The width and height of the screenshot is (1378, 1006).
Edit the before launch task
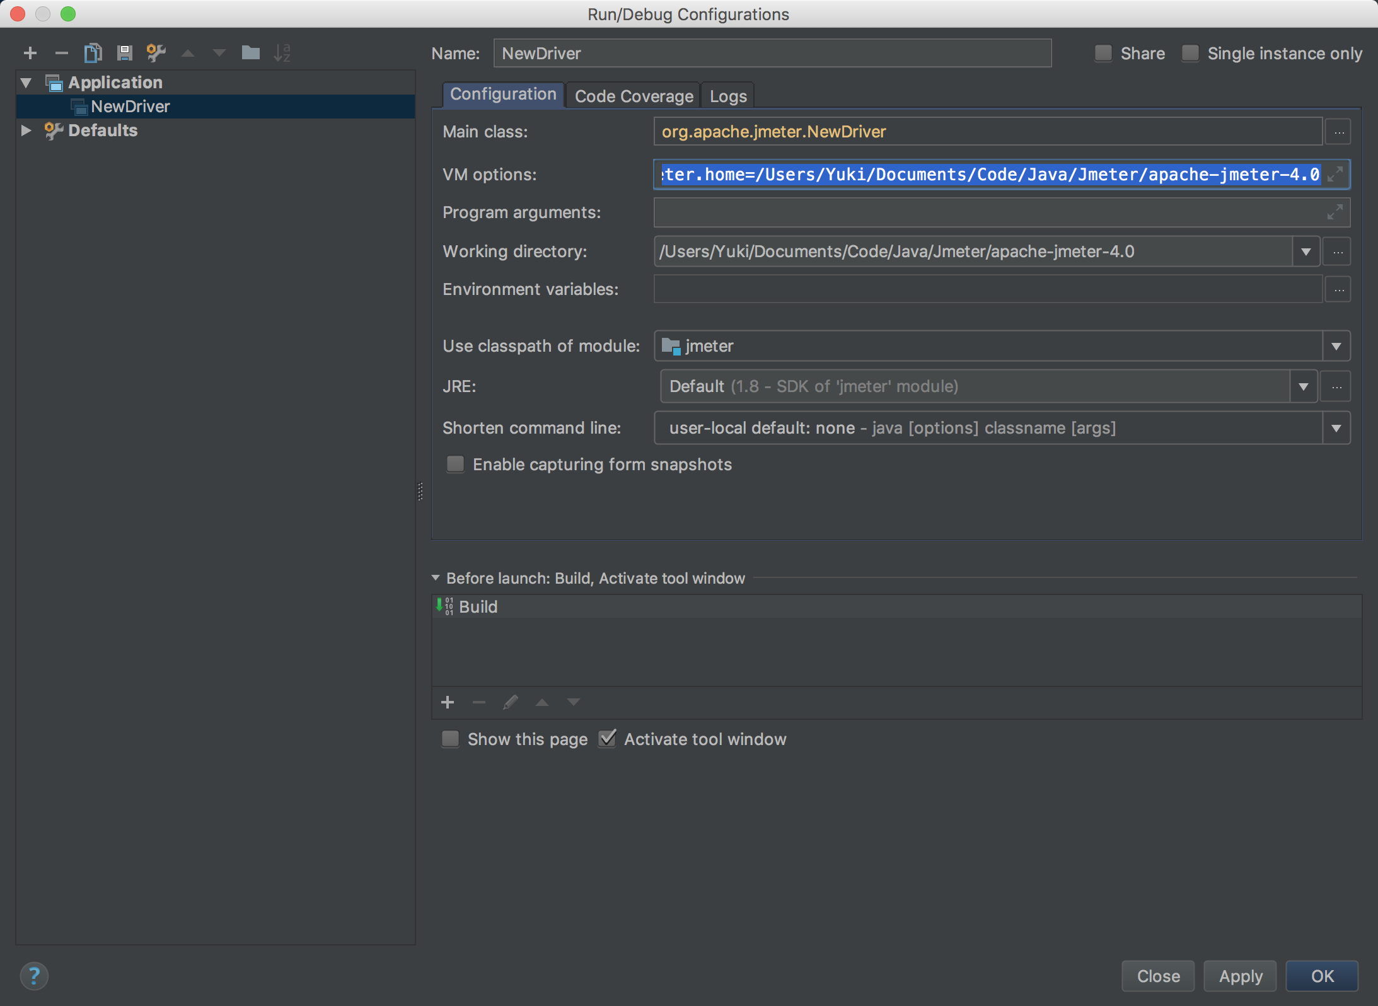[x=511, y=702]
